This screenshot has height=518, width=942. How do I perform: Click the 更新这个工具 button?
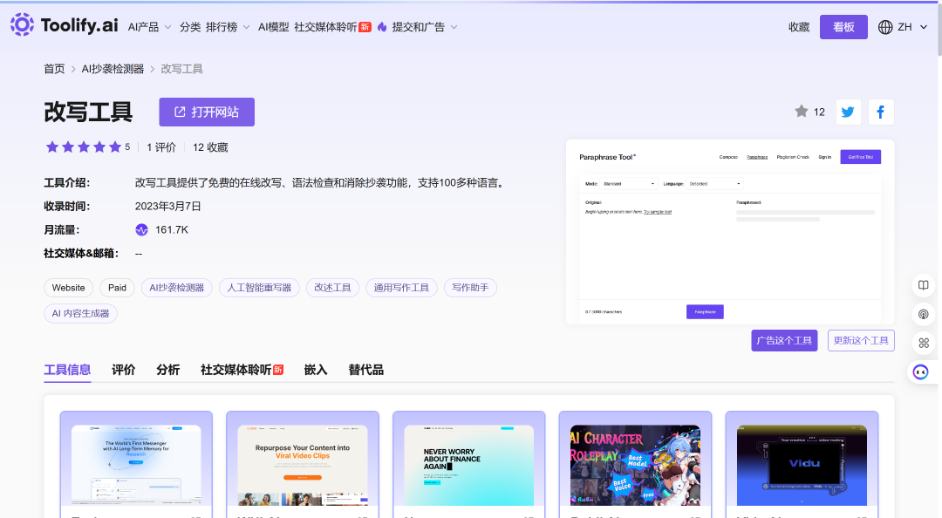(861, 340)
